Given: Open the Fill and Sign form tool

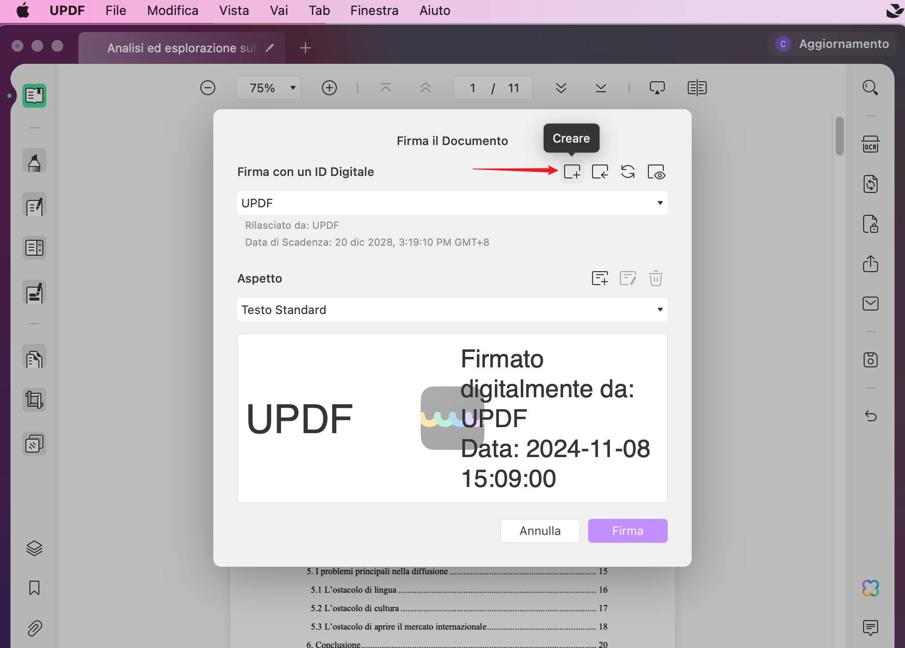Looking at the screenshot, I should [34, 292].
